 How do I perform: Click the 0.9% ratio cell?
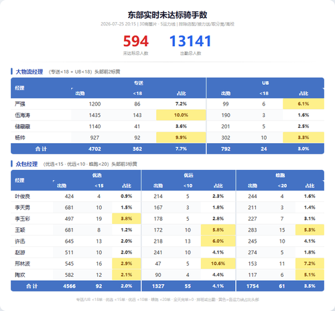[x=127, y=197]
